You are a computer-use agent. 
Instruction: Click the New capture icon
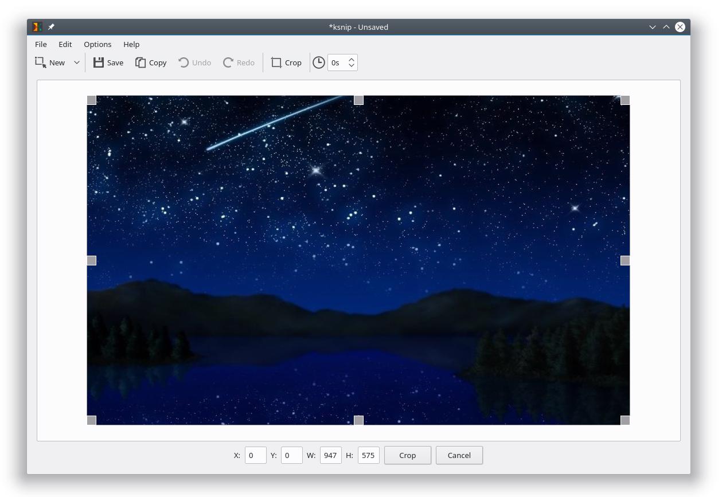tap(41, 62)
